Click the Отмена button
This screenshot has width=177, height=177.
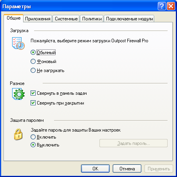(x=127, y=169)
